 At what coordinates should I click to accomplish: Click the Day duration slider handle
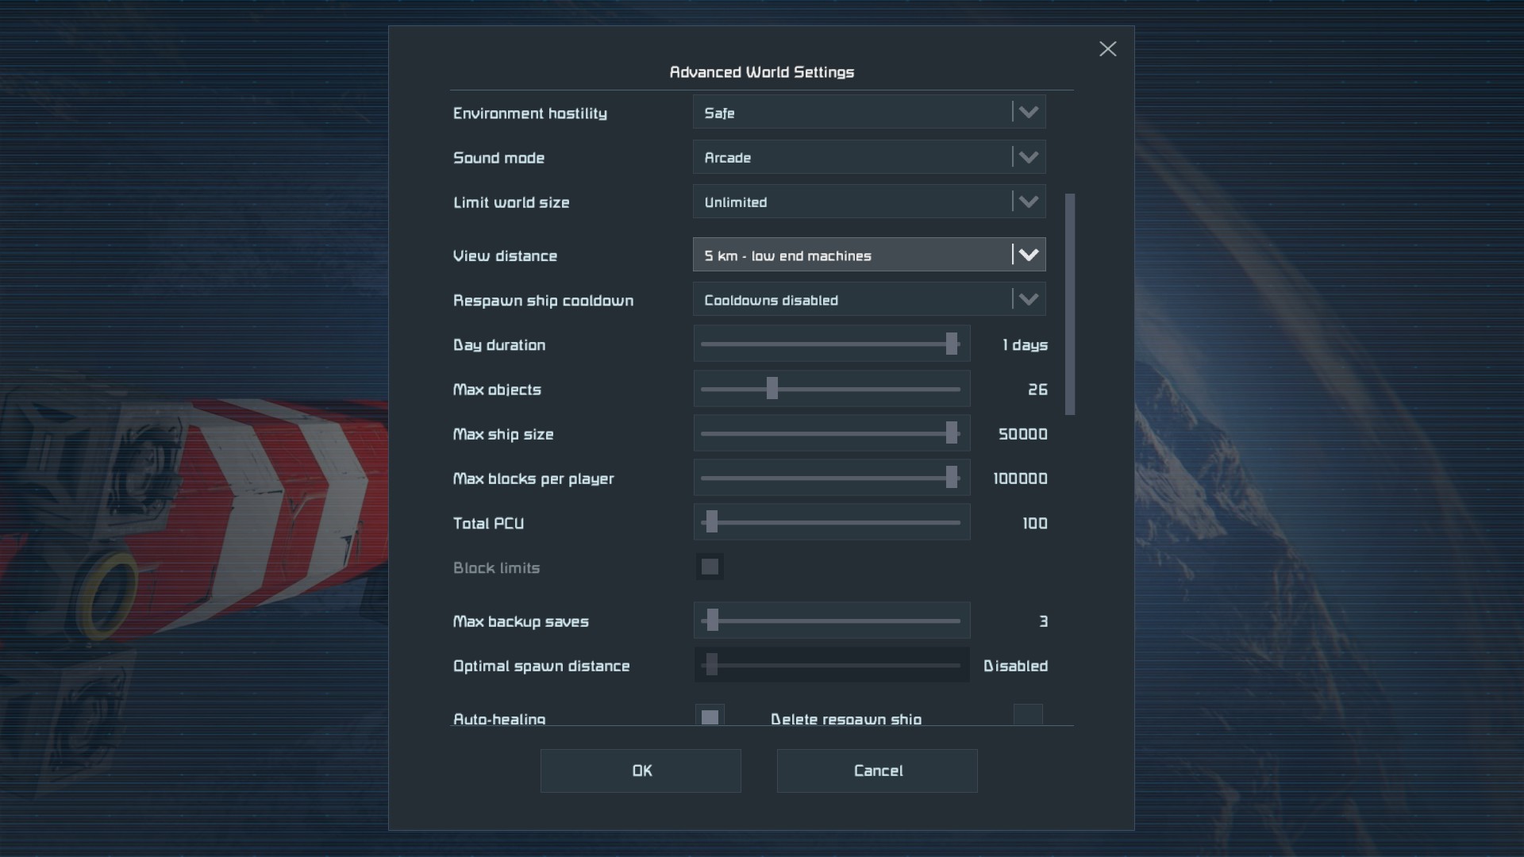pyautogui.click(x=951, y=344)
